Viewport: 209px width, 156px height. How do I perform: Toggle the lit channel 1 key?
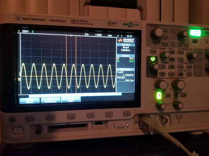[x=159, y=95]
